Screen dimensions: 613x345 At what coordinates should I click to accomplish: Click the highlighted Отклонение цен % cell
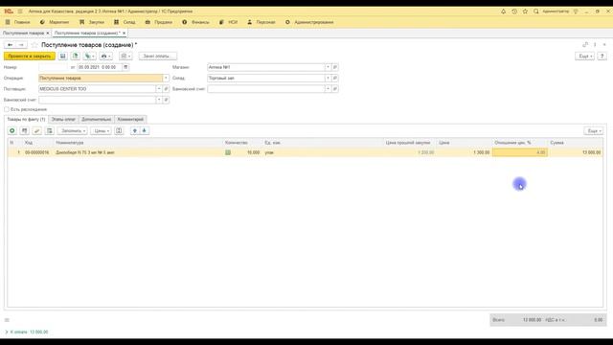[x=519, y=152]
